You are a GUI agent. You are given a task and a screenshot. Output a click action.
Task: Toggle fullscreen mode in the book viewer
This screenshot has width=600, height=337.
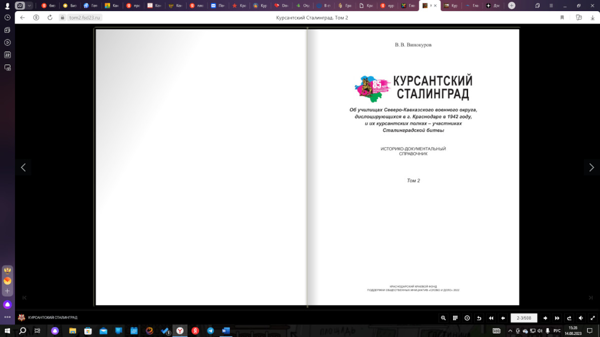tap(592, 318)
